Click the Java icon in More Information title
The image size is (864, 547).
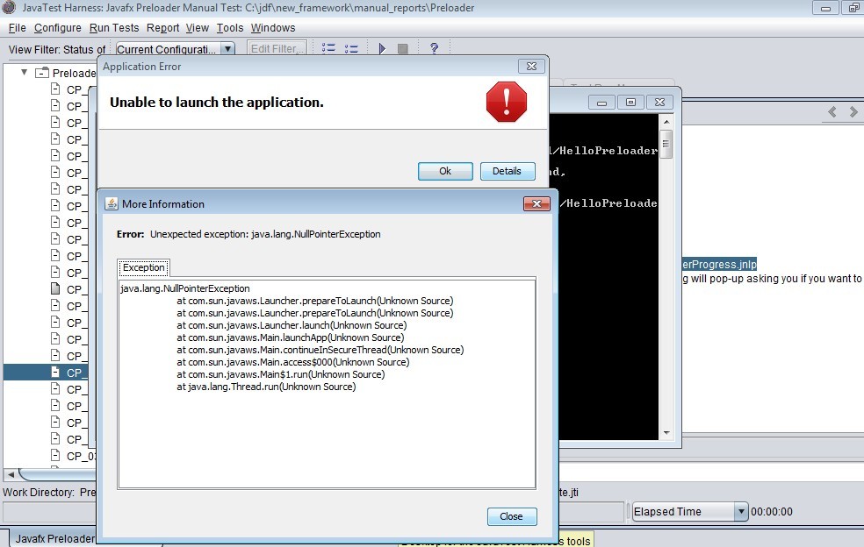pyautogui.click(x=112, y=203)
